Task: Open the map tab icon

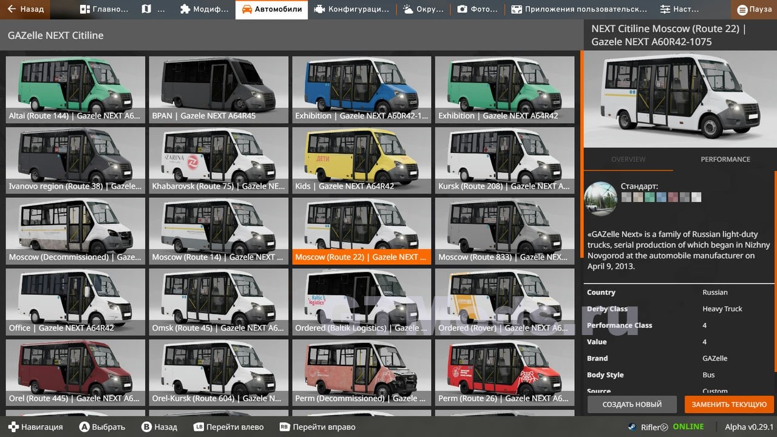Action: click(x=146, y=9)
